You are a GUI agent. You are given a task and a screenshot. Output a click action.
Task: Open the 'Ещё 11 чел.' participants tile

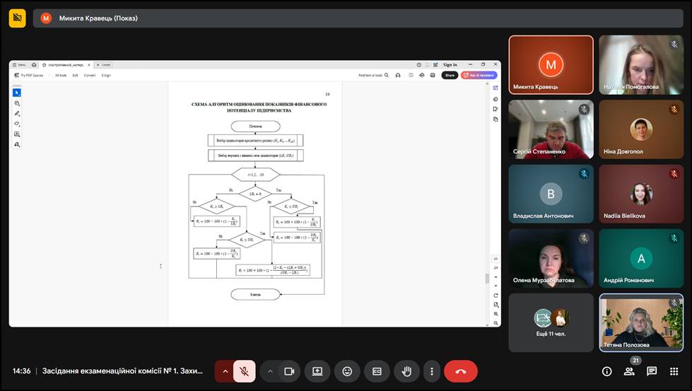551,322
